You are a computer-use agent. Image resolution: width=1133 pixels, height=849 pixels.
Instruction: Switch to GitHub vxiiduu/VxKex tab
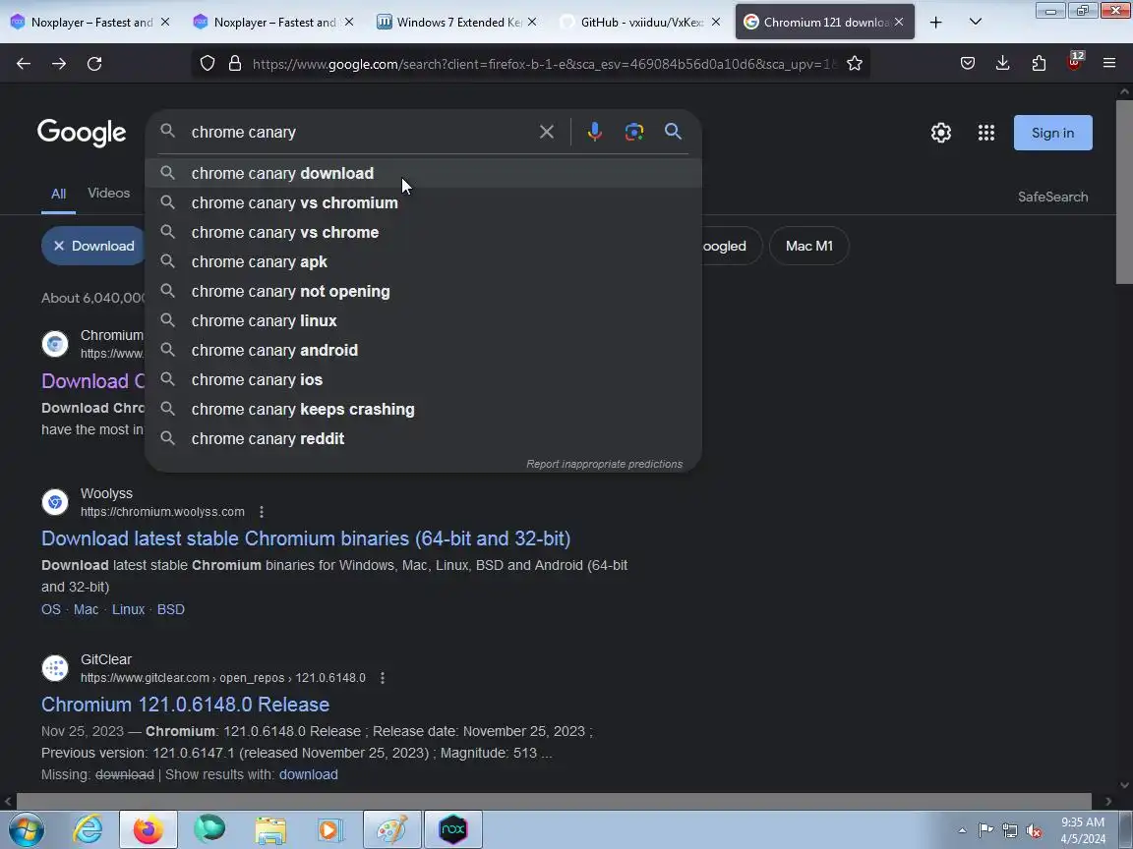click(x=640, y=23)
